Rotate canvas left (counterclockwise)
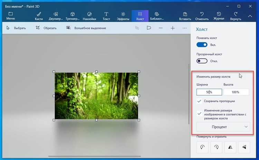 (202, 147)
